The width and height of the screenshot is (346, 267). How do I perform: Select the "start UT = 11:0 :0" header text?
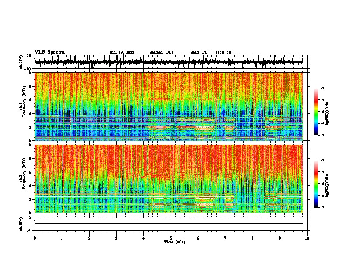click(211, 52)
